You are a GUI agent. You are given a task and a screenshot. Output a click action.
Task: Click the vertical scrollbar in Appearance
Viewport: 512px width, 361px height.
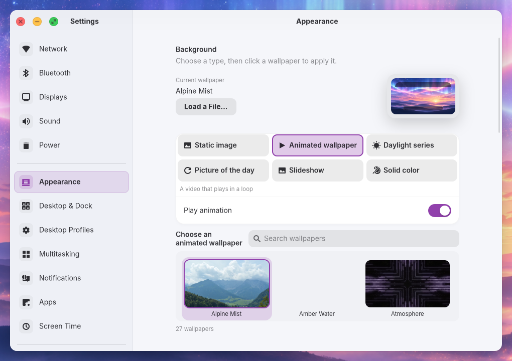[x=499, y=85]
